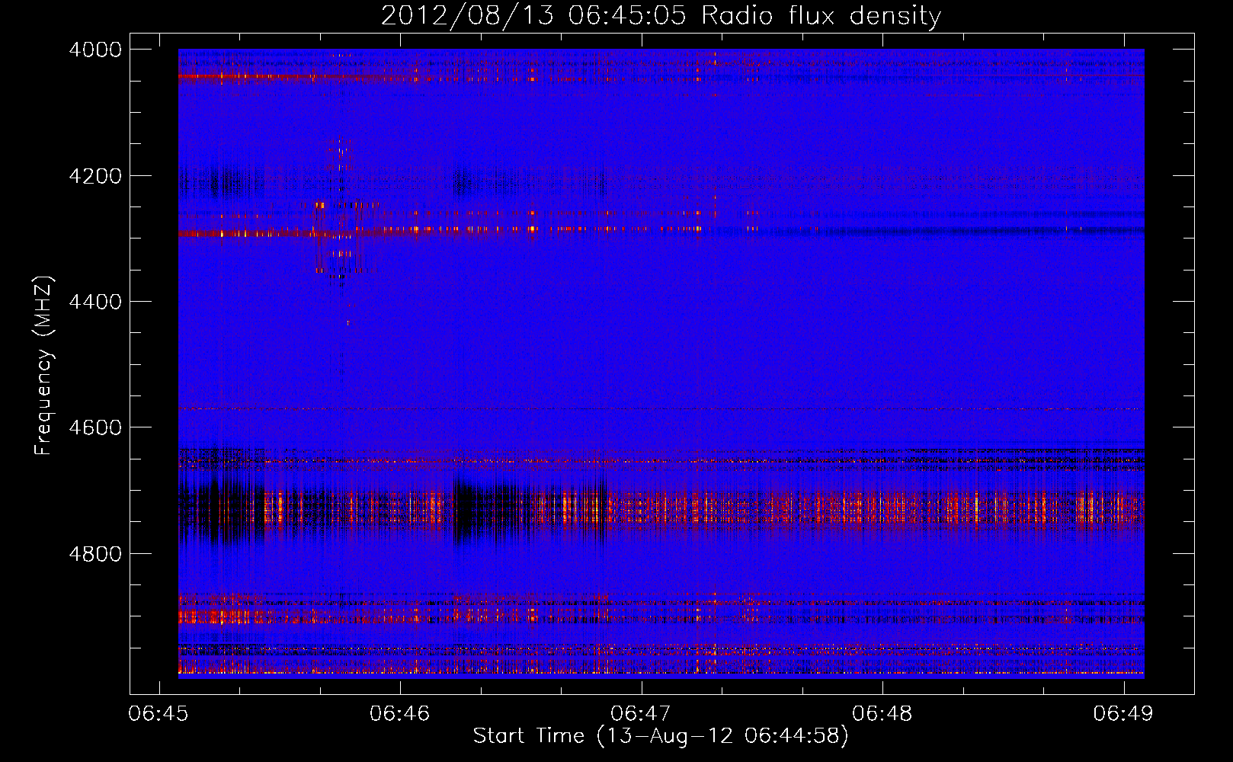Screen dimensions: 1233x762
Task: Click the 06:49 time tick label
Action: point(1124,714)
